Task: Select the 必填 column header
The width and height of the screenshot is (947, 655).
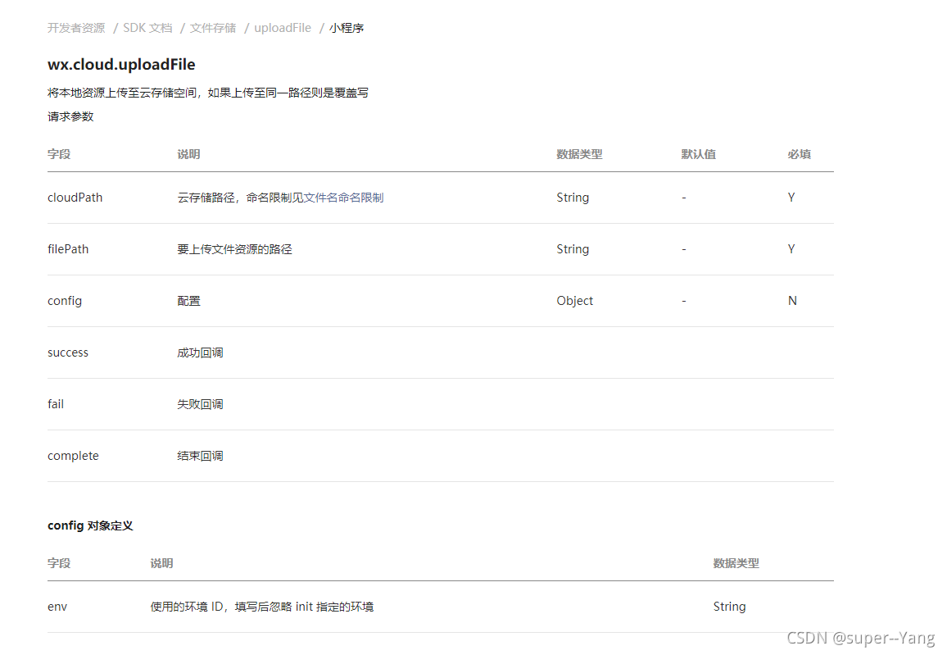Action: point(799,153)
